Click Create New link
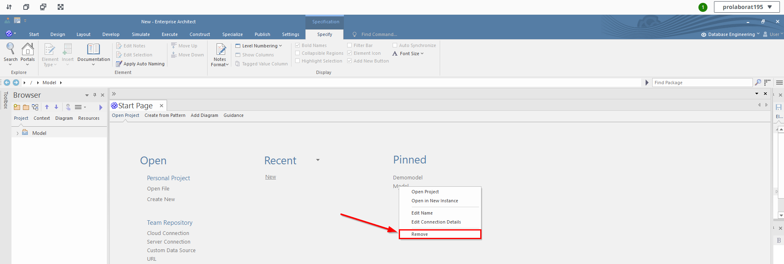The height and width of the screenshot is (264, 784). click(x=161, y=199)
